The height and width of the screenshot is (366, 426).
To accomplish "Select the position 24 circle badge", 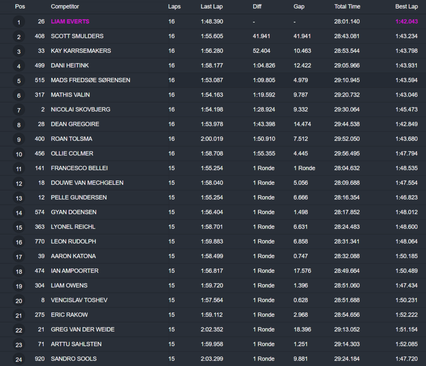I will click(19, 360).
